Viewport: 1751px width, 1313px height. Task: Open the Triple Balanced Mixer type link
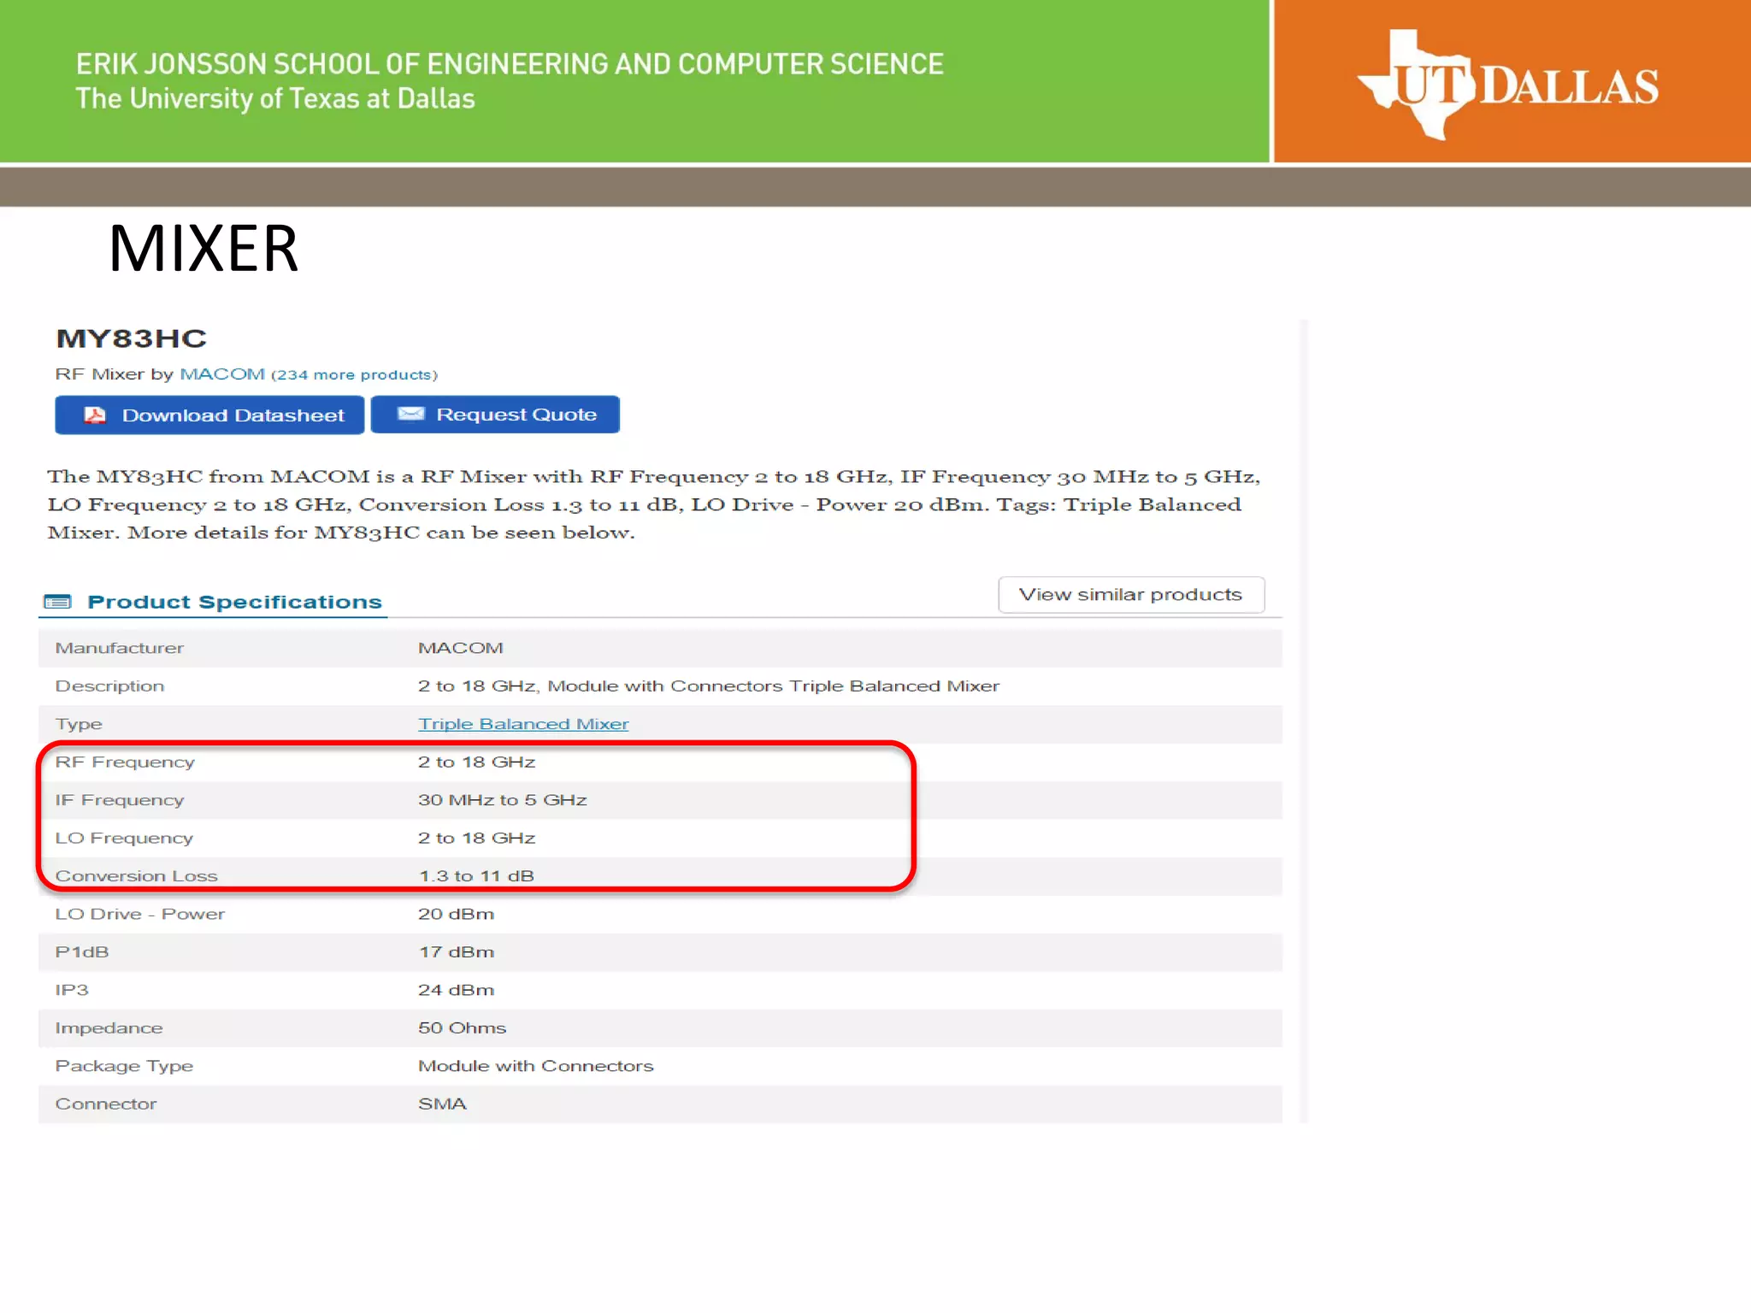tap(522, 724)
